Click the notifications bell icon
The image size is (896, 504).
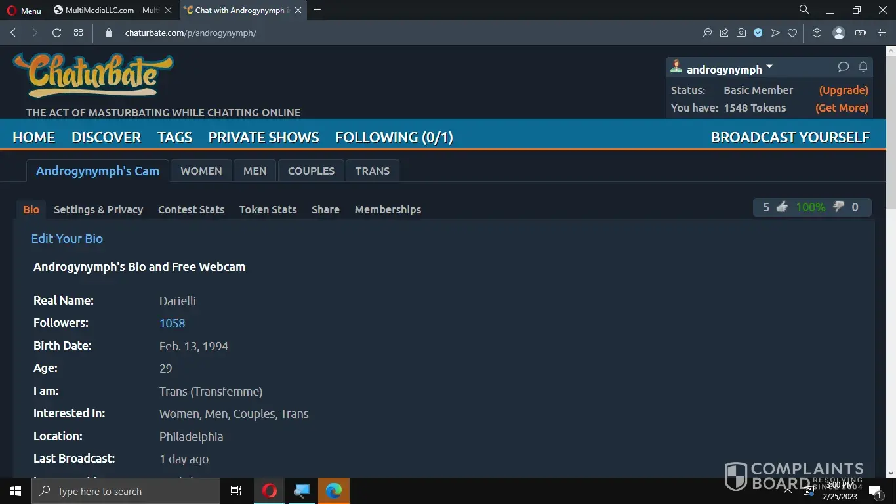coord(863,67)
